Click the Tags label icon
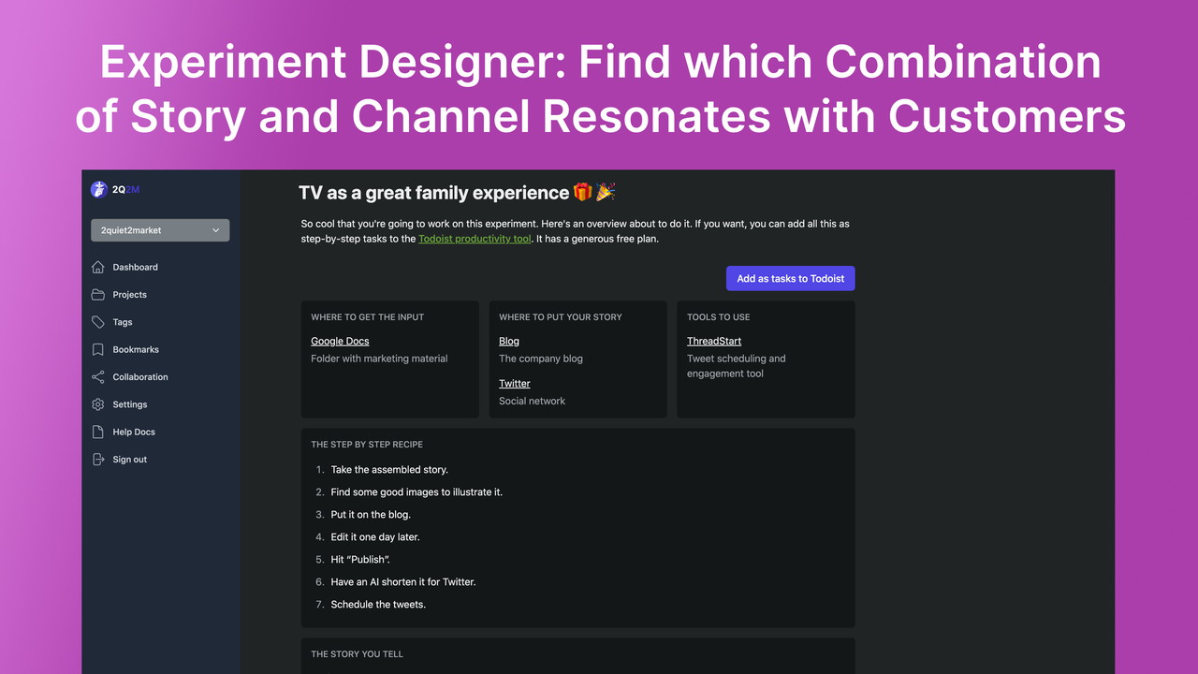 (98, 322)
